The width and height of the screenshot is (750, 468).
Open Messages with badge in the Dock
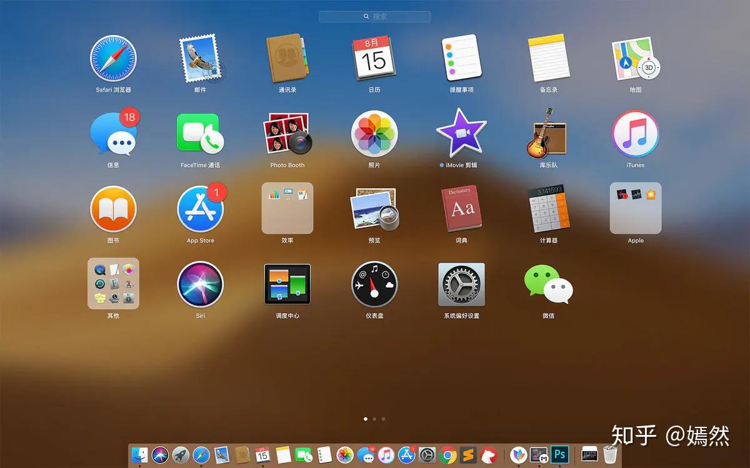[366, 455]
